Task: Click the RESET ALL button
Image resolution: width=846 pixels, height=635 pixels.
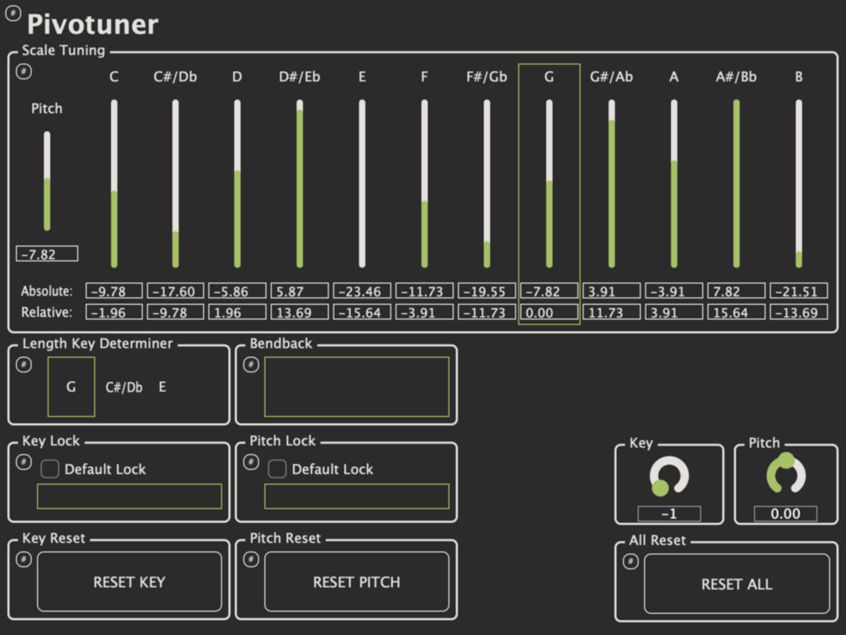Action: point(737,584)
